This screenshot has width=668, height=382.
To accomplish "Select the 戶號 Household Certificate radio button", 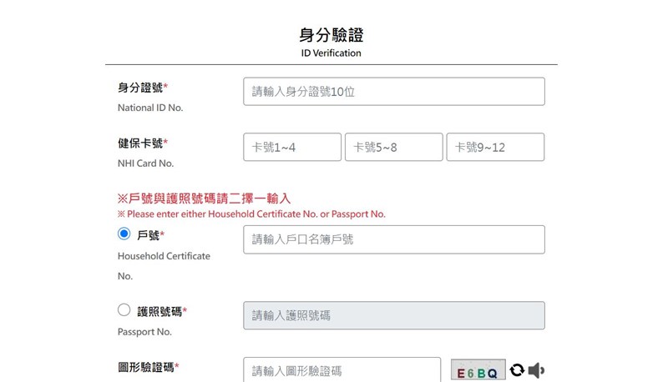I will click(124, 234).
